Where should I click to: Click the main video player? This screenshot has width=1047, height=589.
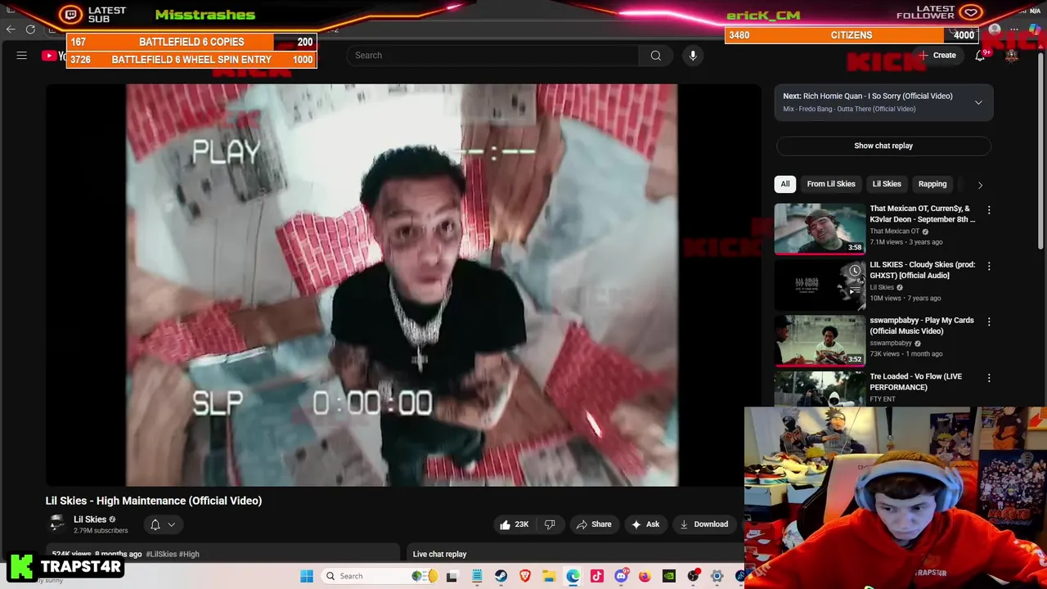point(402,285)
